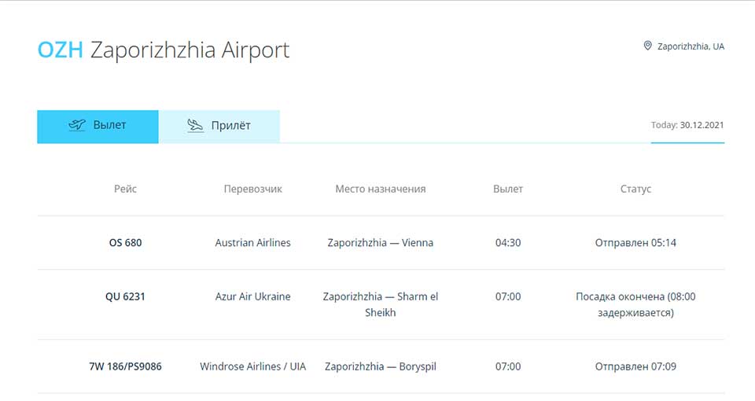Click the Статус column header
This screenshot has width=755, height=401.
click(x=635, y=189)
